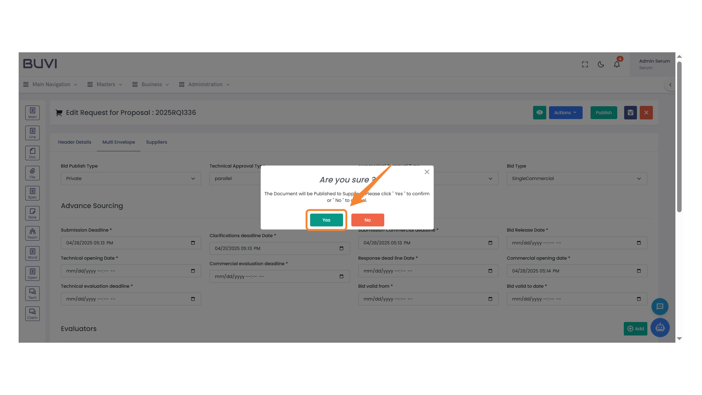Expand the Actions dropdown button

(565, 113)
